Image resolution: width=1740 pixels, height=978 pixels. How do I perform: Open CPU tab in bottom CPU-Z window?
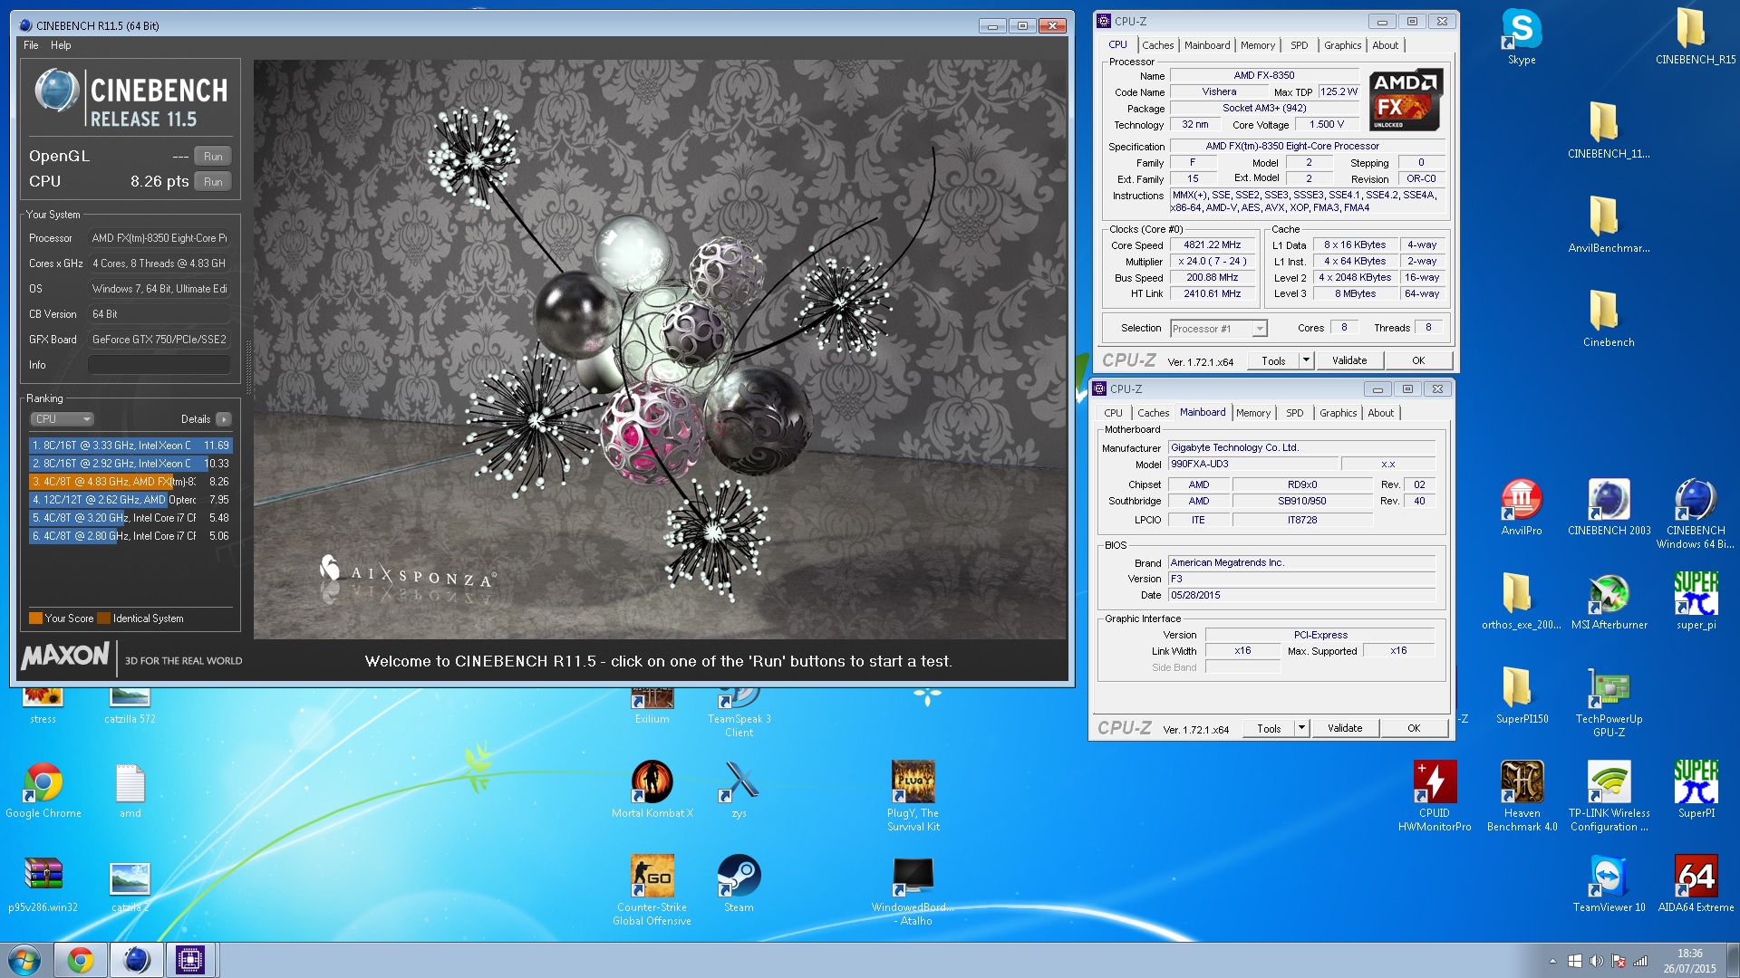click(x=1113, y=413)
